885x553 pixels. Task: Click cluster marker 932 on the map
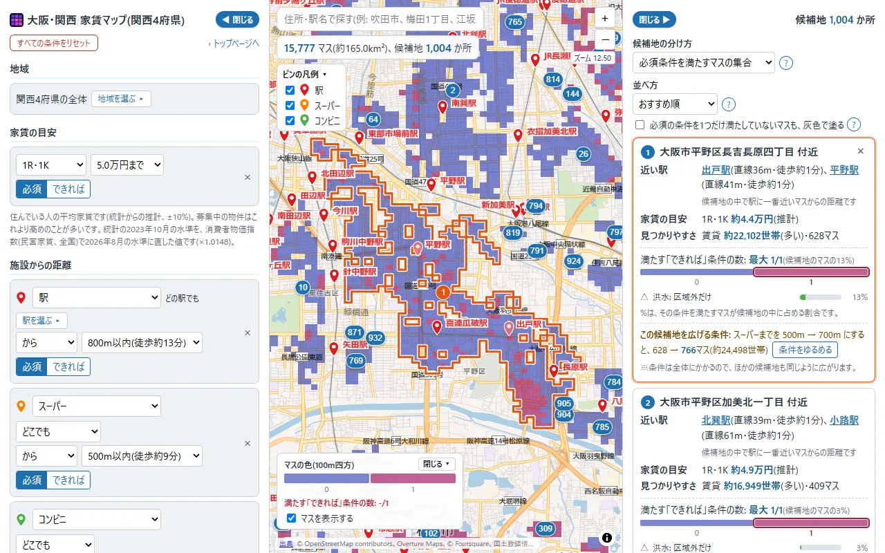[375, 337]
